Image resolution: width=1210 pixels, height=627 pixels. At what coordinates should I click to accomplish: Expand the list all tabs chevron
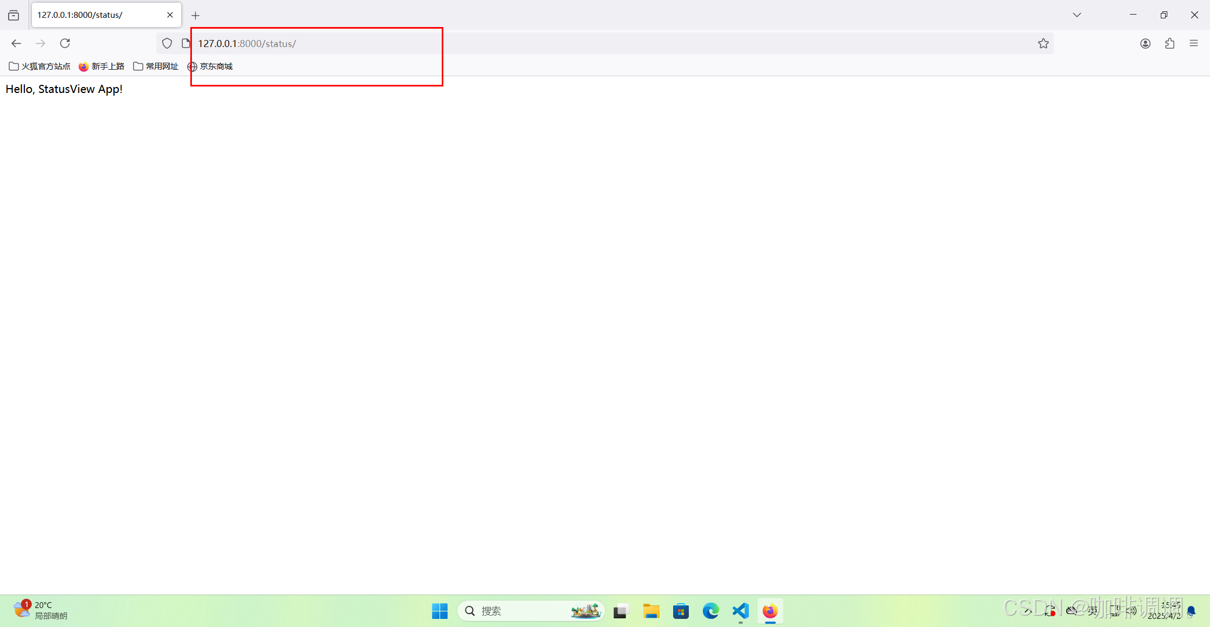[x=1076, y=15]
